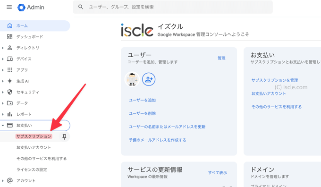This screenshot has width=321, height=187.
Task: Expand the 生成 AI section arrow
Action: pyautogui.click(x=3, y=81)
